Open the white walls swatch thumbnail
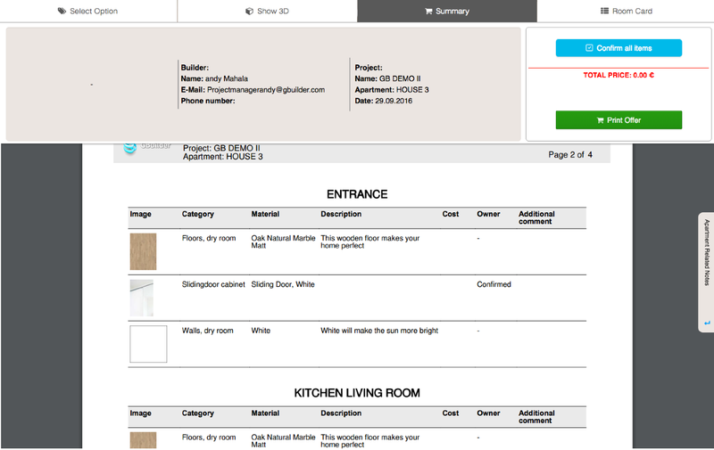714x450 pixels. pos(148,344)
